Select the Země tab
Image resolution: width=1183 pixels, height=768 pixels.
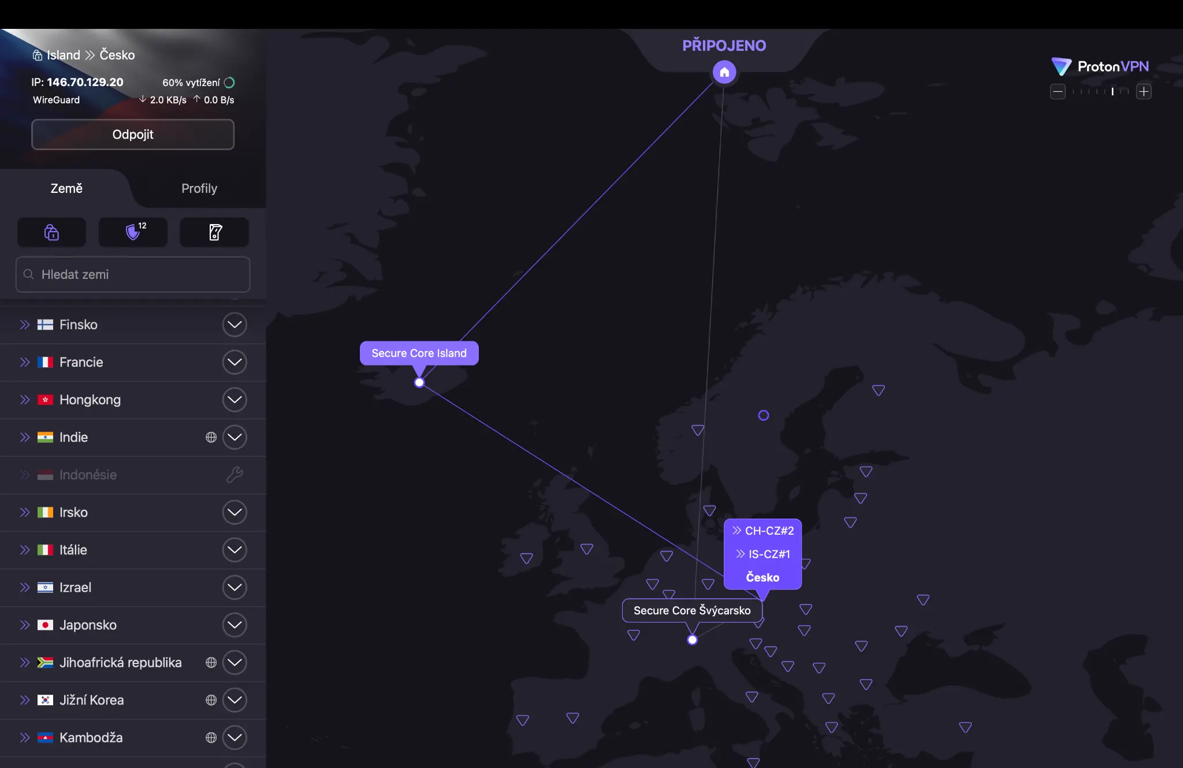[x=66, y=188]
